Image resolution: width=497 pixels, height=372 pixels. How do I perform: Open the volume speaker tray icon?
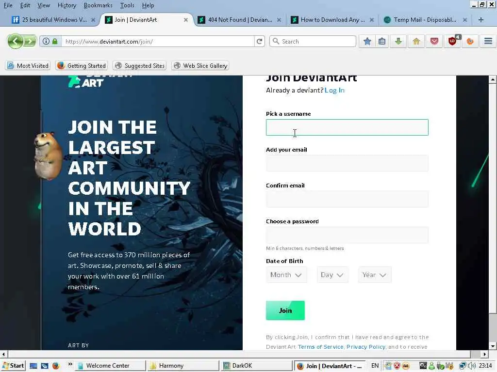click(x=471, y=366)
